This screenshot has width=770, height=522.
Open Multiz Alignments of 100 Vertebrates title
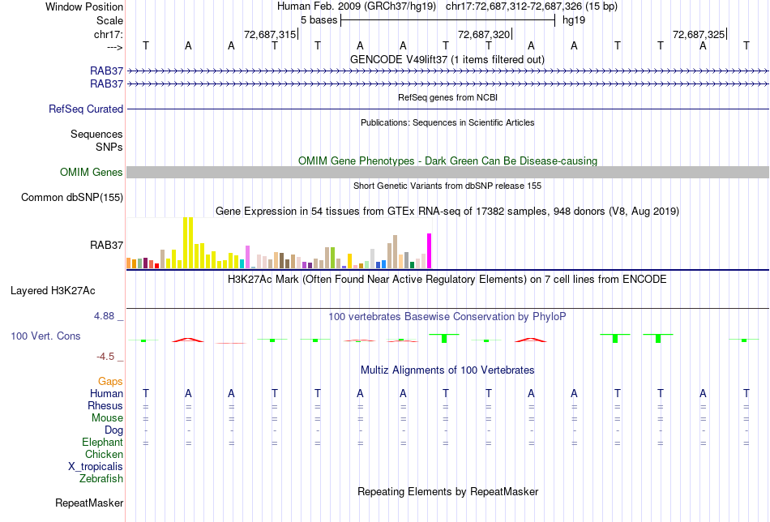click(x=447, y=370)
